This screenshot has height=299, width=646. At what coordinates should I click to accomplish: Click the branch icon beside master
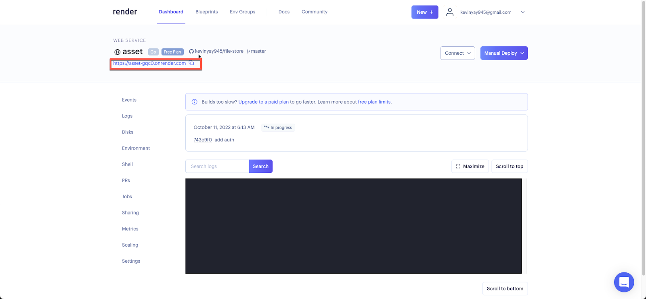[248, 52]
